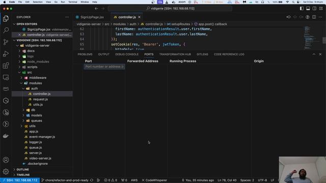This screenshot has width=326, height=183.
Task: Click the Explorer more actions ellipsis
Action: [67, 17]
